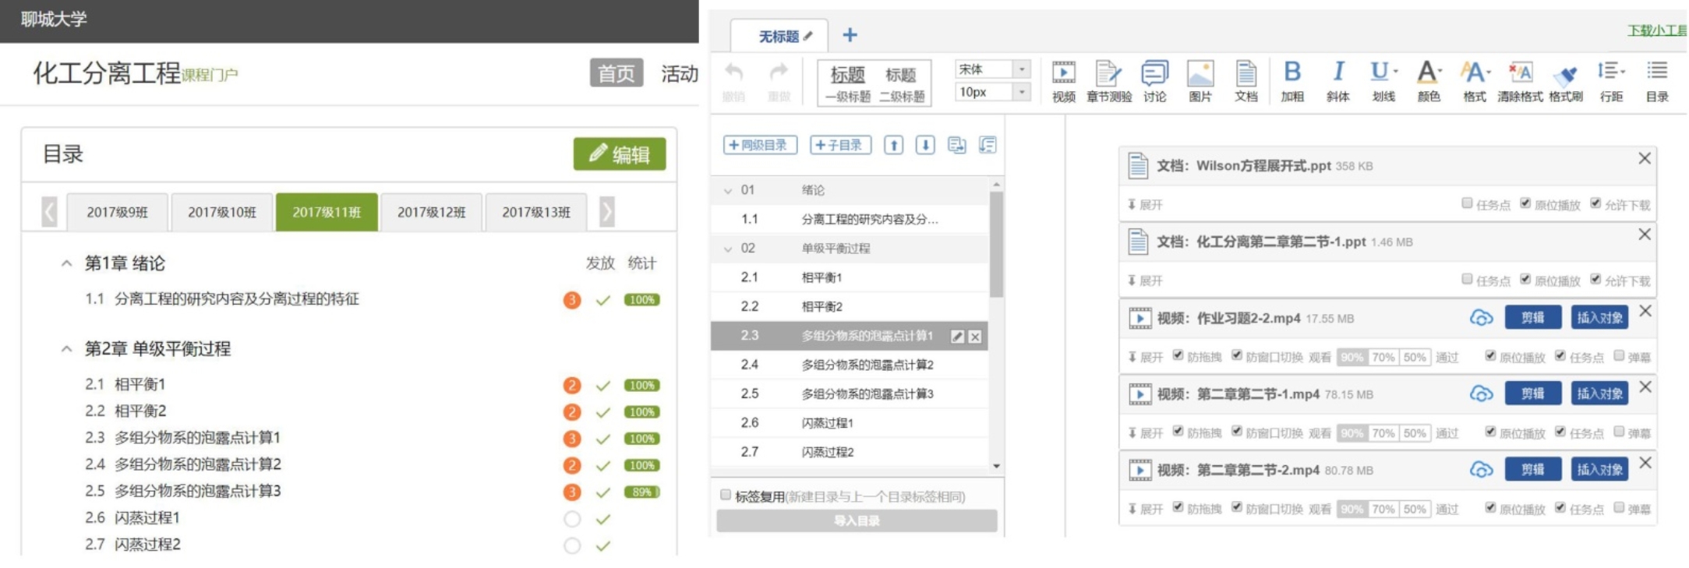Click the 89% progress badge on 2.5
Viewport: 1689px width, 568px height.
(x=641, y=492)
